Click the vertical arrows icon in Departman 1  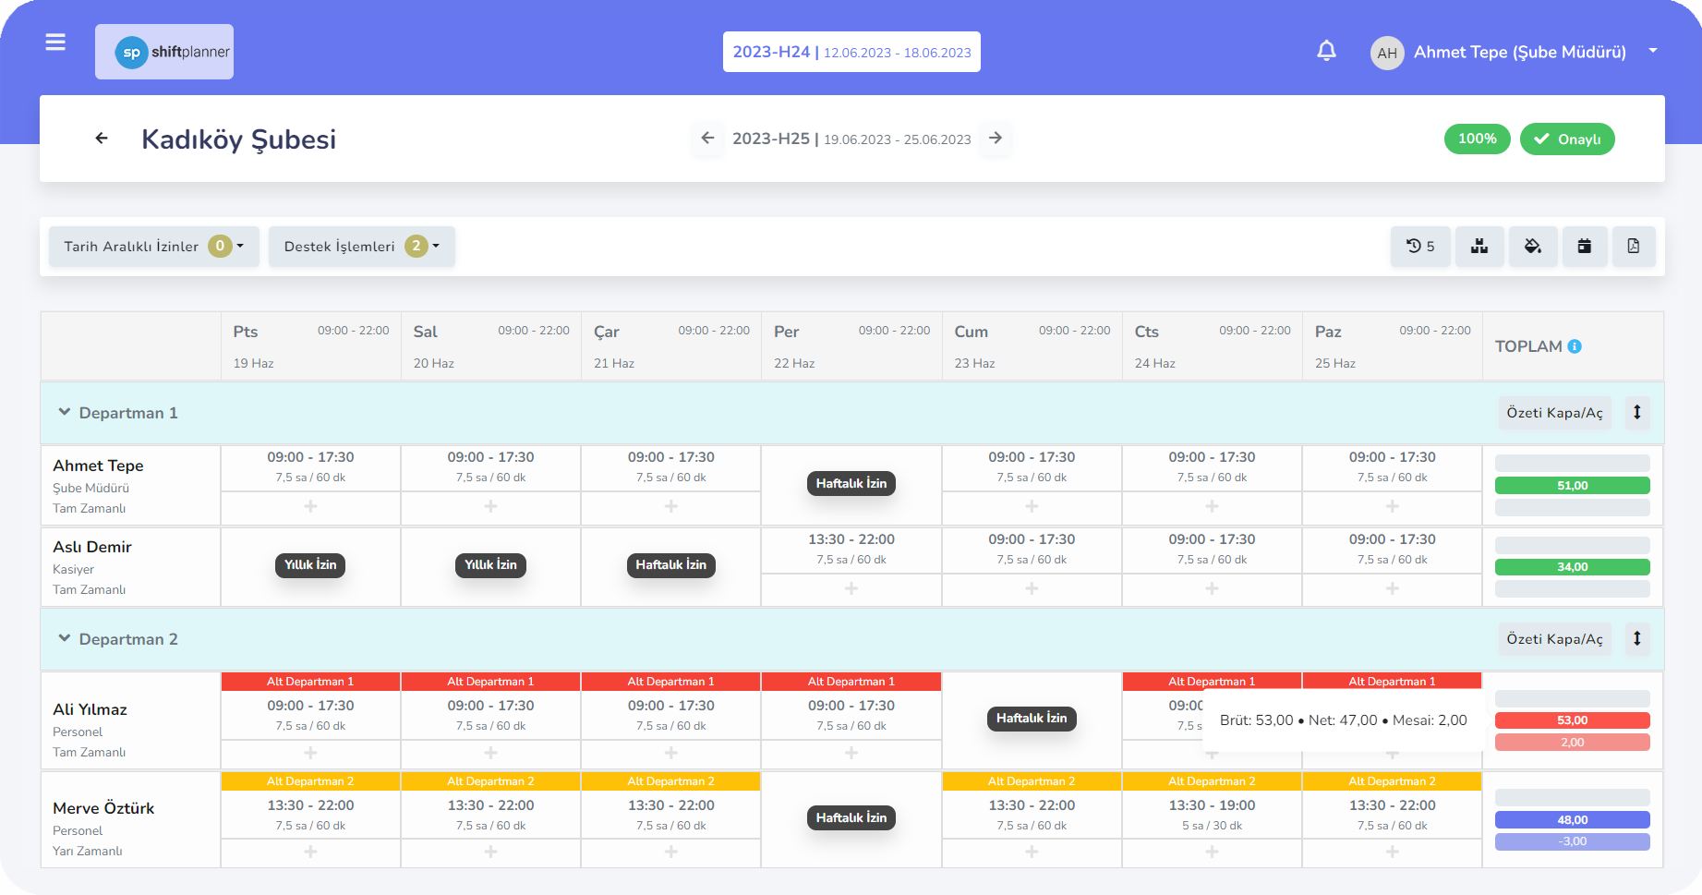(1637, 412)
